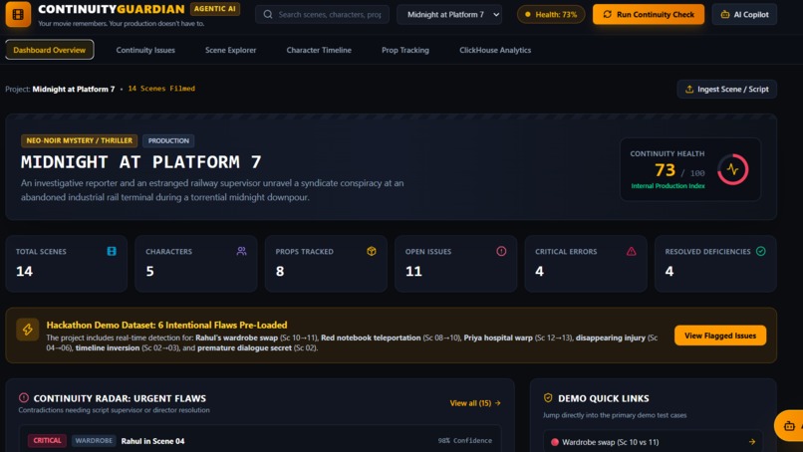The width and height of the screenshot is (803, 452).
Task: Click the Resolved Deficiencies checkmark icon
Action: coord(761,251)
